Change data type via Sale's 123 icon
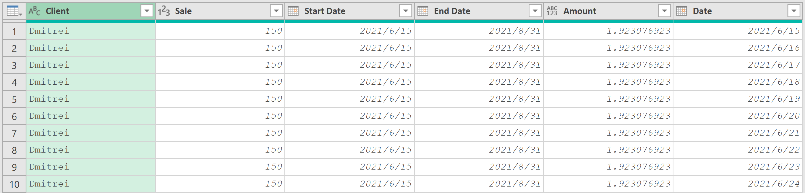Viewport: 805px width, 193px height. tap(164, 11)
